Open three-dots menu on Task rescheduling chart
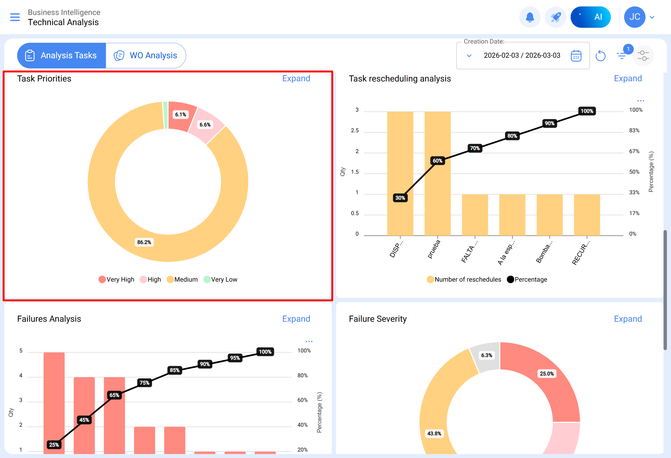 point(641,101)
